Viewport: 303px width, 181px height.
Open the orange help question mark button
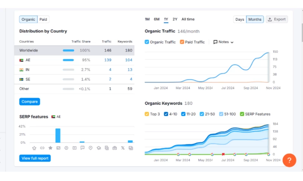[289, 160]
